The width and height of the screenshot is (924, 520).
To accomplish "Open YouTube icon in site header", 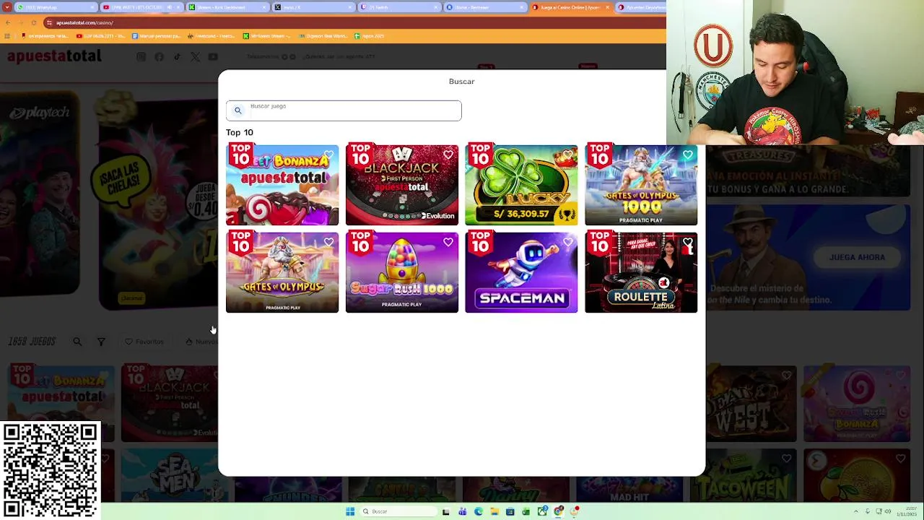I will (213, 56).
